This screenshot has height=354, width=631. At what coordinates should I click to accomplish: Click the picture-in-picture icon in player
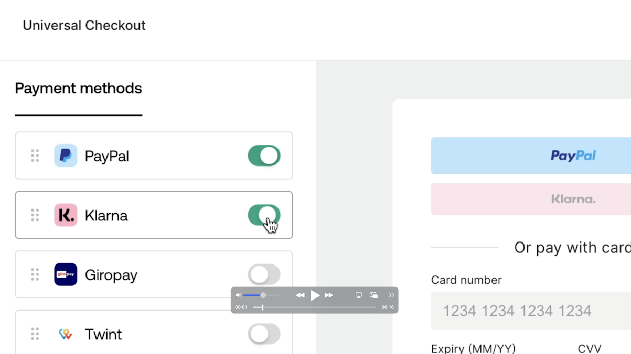[373, 295]
